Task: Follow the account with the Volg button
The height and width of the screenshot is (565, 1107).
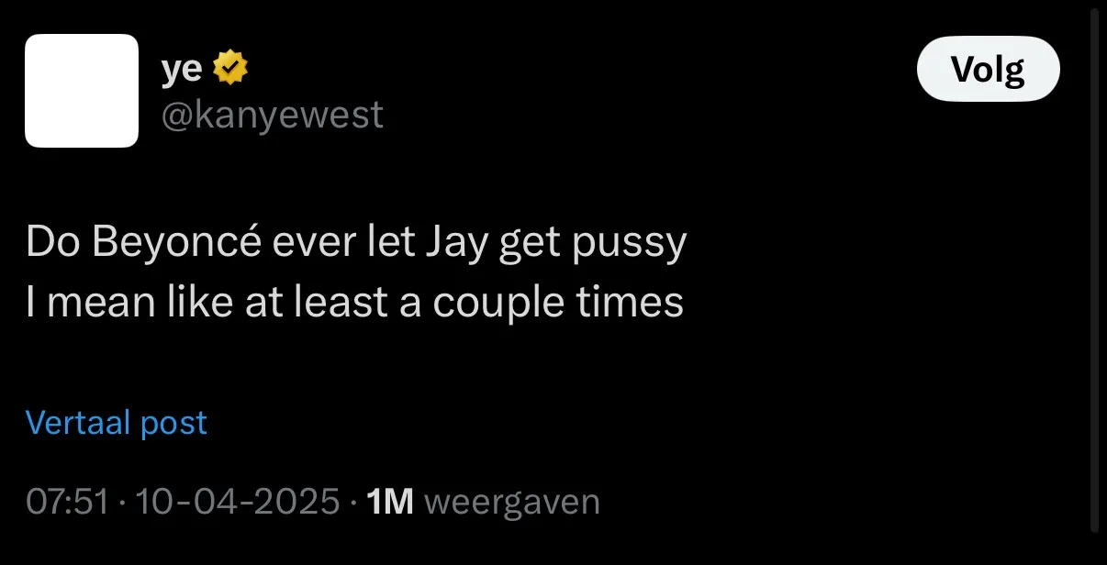Action: pos(989,69)
